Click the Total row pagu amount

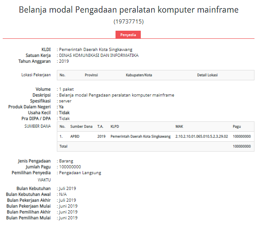tap(242, 146)
